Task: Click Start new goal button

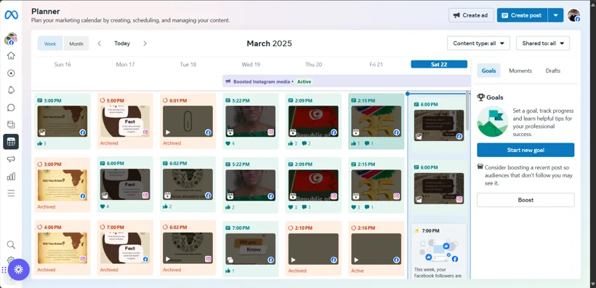Action: coord(525,150)
